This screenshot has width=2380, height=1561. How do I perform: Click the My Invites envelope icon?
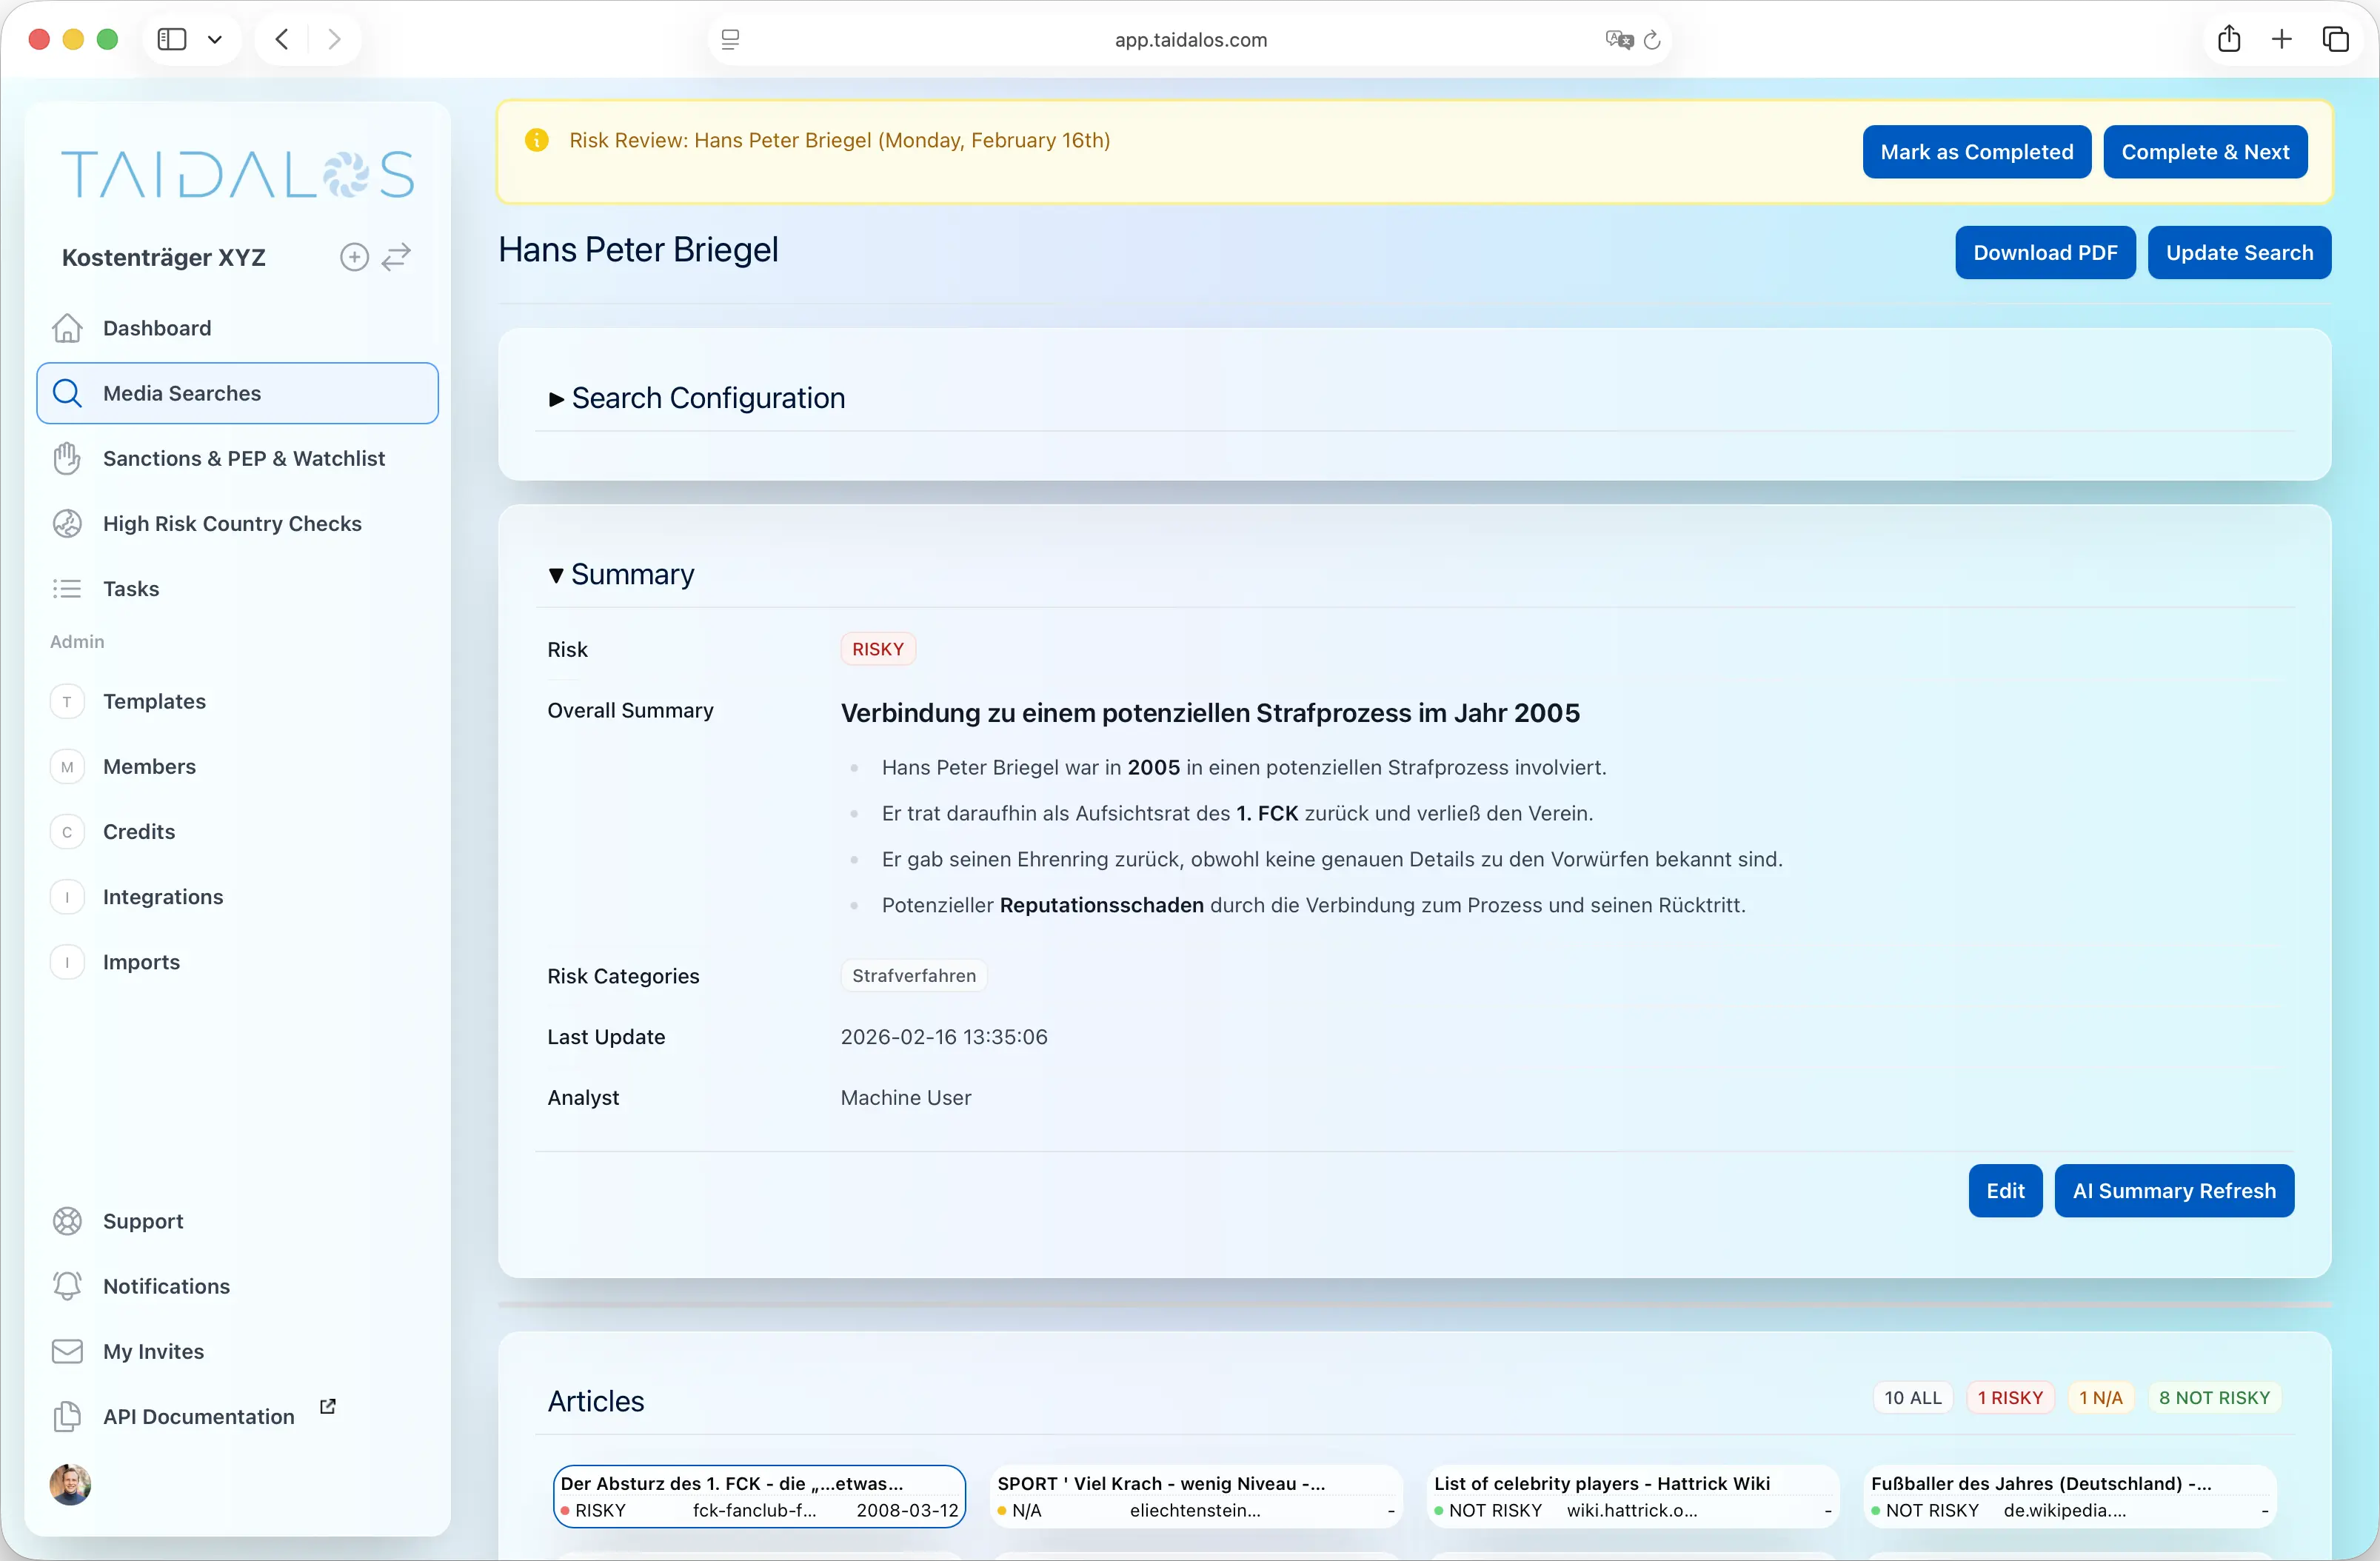(67, 1351)
